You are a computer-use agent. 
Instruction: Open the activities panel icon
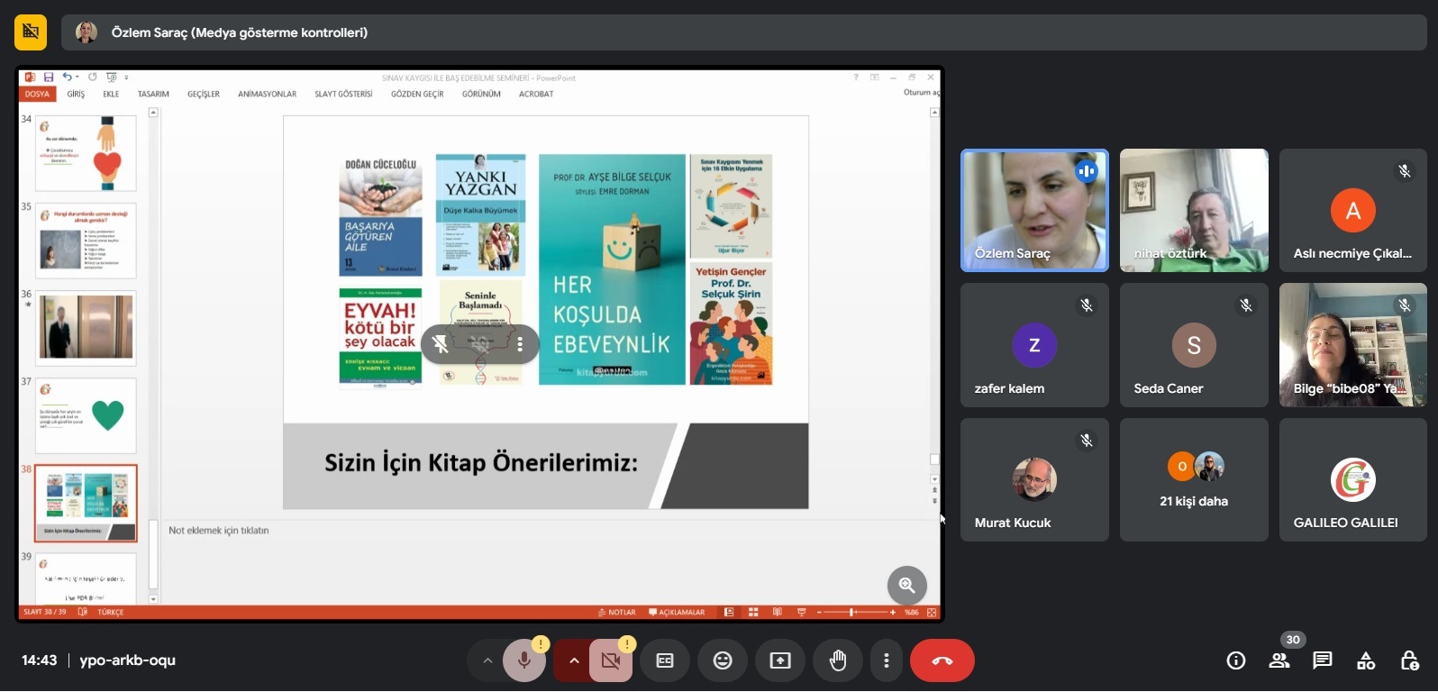1366,660
